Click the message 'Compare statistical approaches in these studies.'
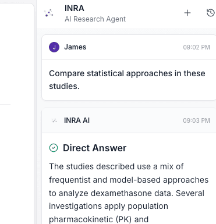Screen dimensions: 216x224 pos(127,80)
